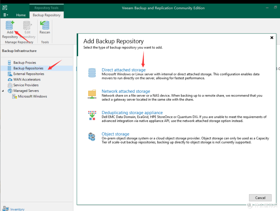Click the WAN Accelerators cloud icon

(x=10, y=79)
